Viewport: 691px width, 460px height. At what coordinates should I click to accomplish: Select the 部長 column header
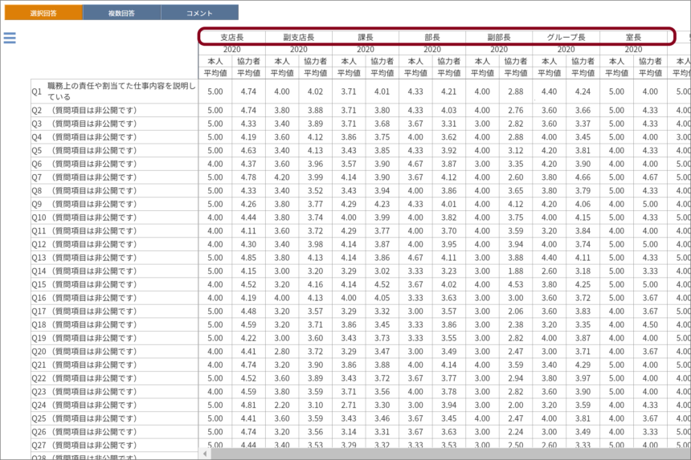tap(432, 37)
